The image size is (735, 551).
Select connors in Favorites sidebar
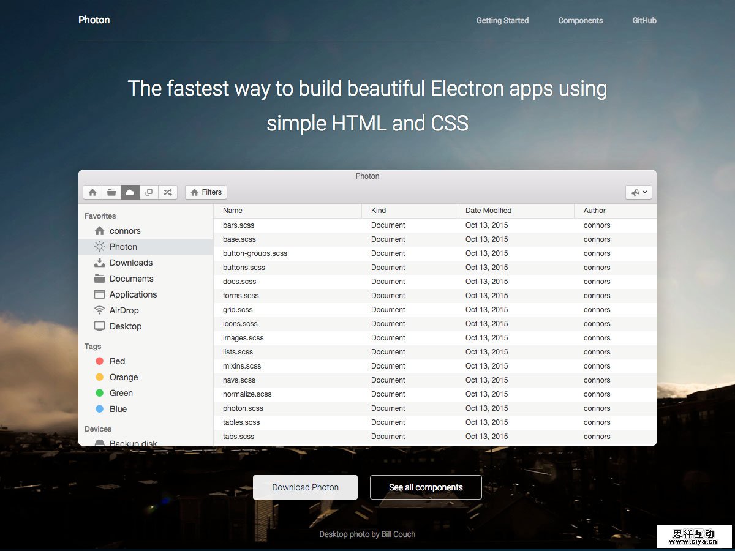pyautogui.click(x=125, y=231)
